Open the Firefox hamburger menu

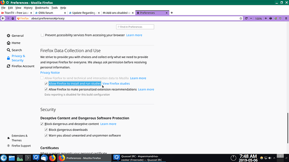point(286,18)
